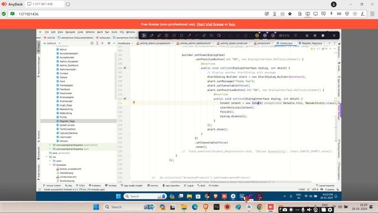
Task: Open the Navigate menu
Action: [70, 32]
